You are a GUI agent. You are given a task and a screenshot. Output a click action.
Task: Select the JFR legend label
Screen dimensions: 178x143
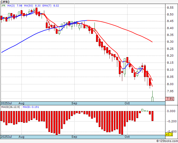tap(3, 5)
